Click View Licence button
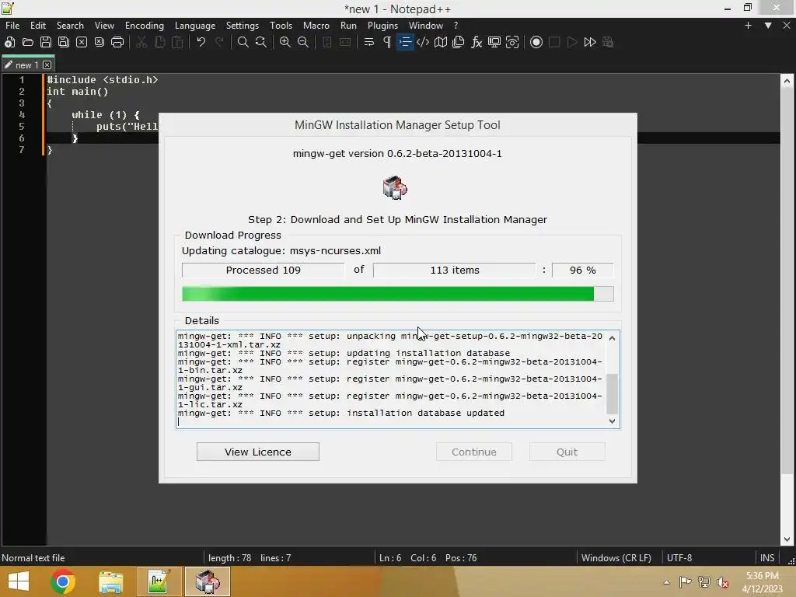 (x=258, y=452)
